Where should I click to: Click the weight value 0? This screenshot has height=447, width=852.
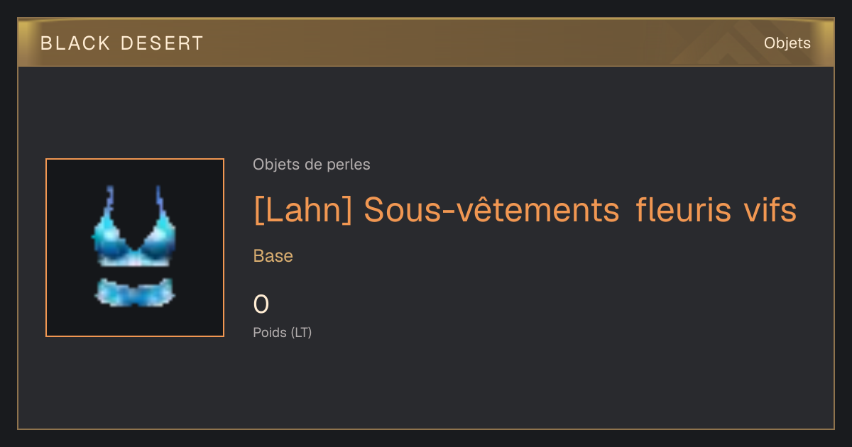point(261,304)
